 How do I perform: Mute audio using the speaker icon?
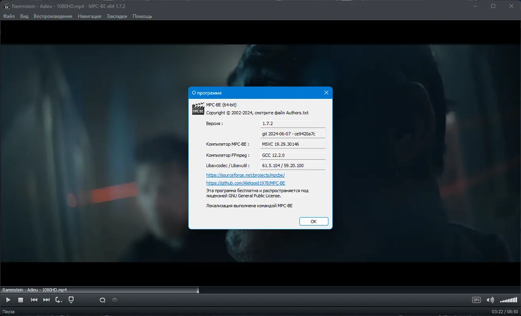(490, 300)
